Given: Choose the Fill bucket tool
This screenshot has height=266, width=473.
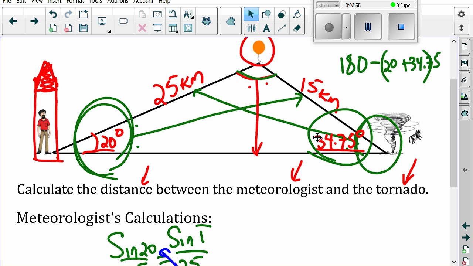Looking at the screenshot, I should (297, 14).
